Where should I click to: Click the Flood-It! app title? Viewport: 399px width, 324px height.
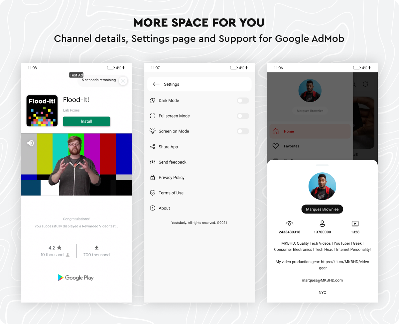(x=76, y=100)
